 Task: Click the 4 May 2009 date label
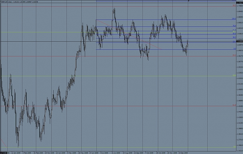pyautogui.click(x=72, y=153)
